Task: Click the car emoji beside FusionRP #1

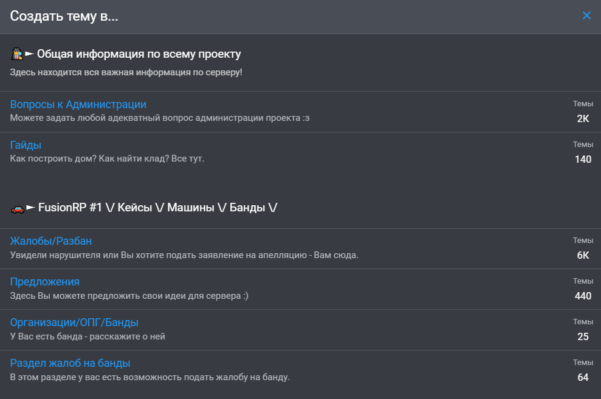Action: (18, 208)
